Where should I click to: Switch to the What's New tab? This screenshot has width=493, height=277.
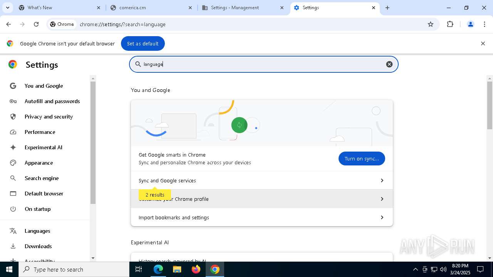(59, 8)
